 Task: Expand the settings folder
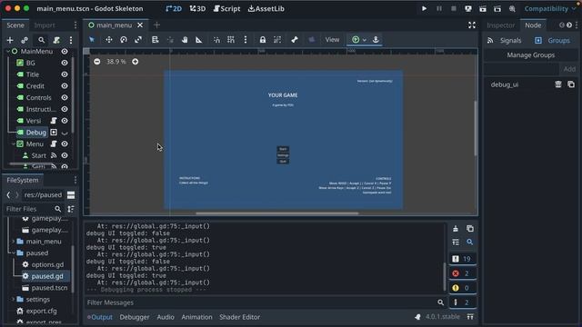14,299
